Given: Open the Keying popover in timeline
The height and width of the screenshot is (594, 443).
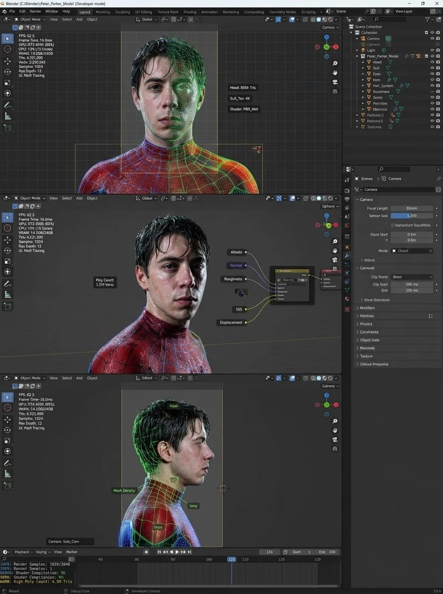Looking at the screenshot, I should (42, 552).
